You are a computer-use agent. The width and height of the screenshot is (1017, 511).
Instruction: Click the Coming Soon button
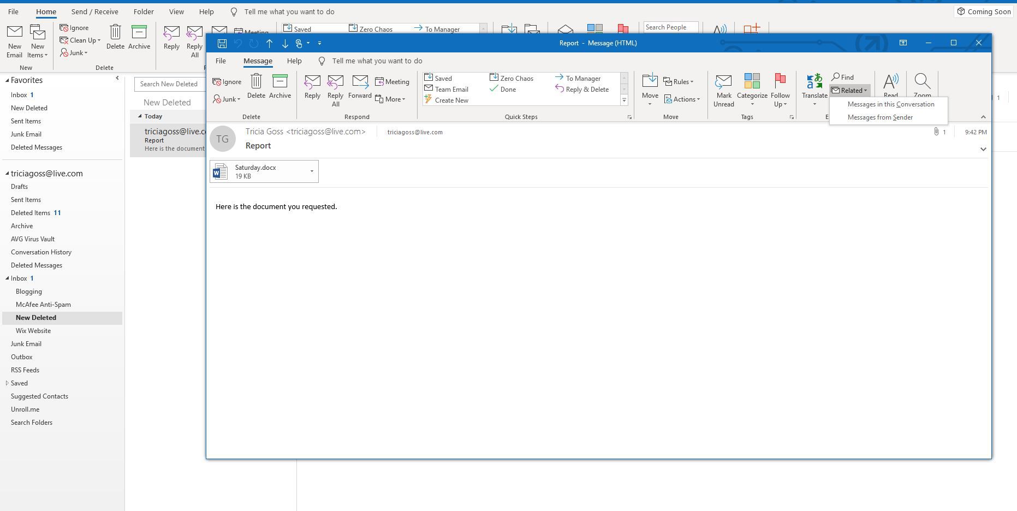984,11
